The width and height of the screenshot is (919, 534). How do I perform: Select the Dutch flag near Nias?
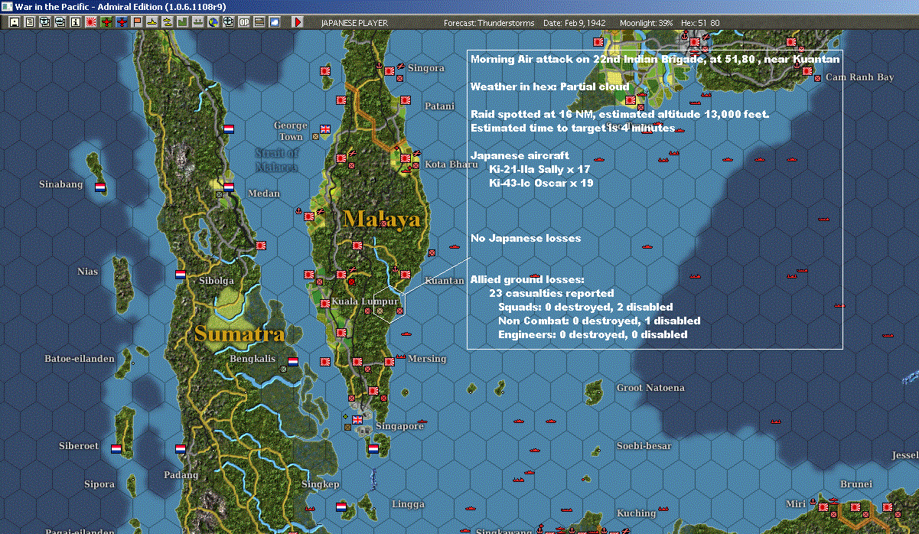[x=181, y=274]
